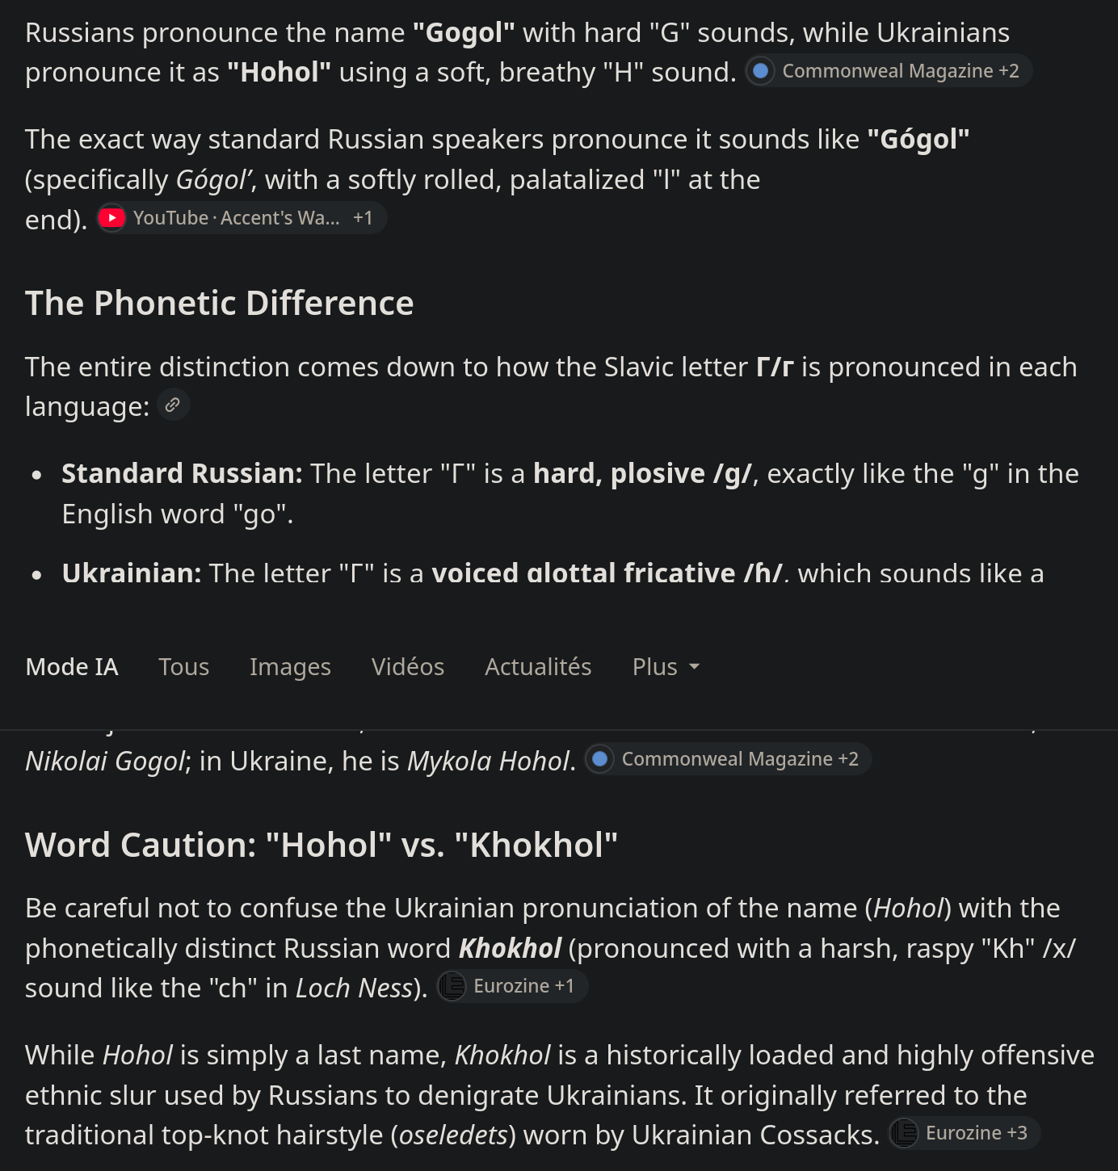
Task: Open the top "Commonweal Magazine +2" source
Action: (889, 71)
